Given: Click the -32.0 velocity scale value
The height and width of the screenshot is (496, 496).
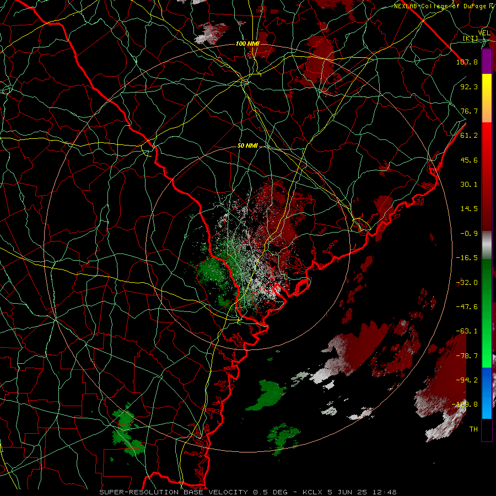Looking at the screenshot, I should pos(467,283).
